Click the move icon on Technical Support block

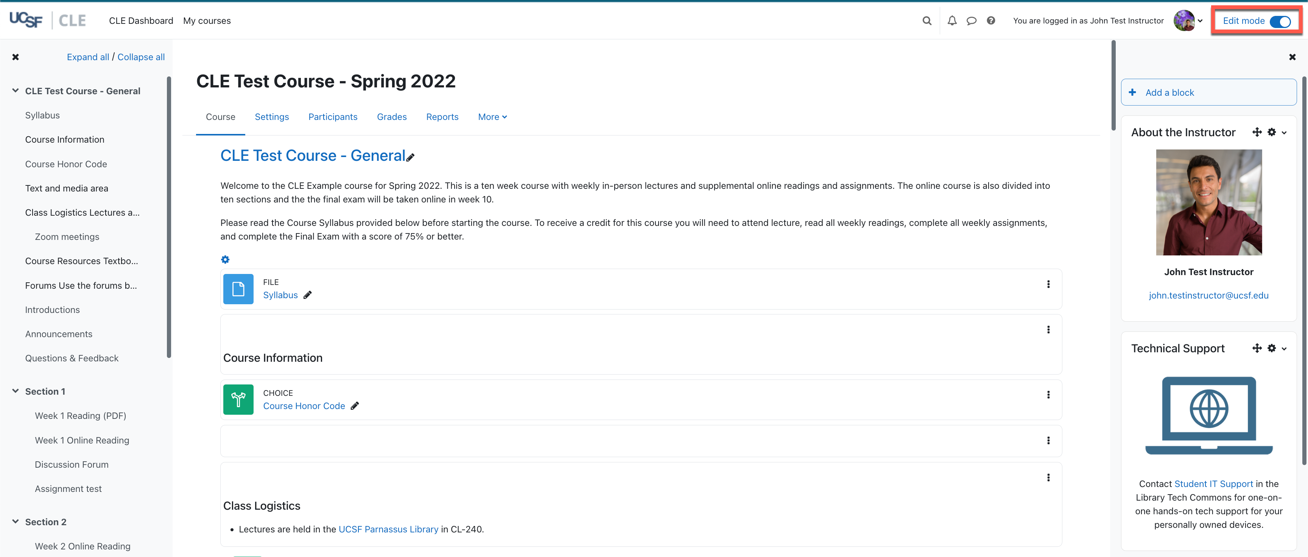pos(1257,349)
